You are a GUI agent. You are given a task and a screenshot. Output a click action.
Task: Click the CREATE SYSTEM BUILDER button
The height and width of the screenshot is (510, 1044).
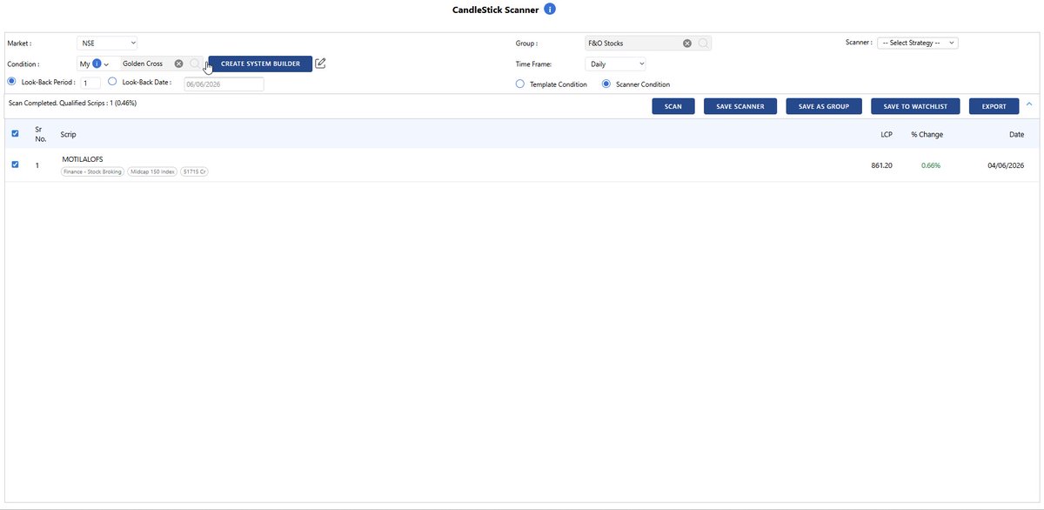pos(260,64)
